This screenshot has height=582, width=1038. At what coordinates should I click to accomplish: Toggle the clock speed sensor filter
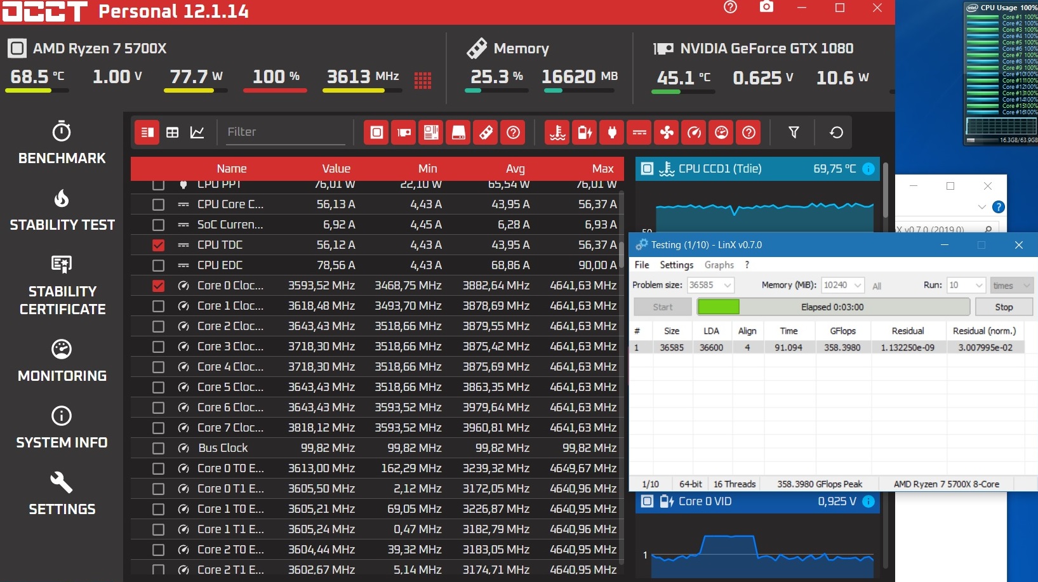tap(694, 132)
